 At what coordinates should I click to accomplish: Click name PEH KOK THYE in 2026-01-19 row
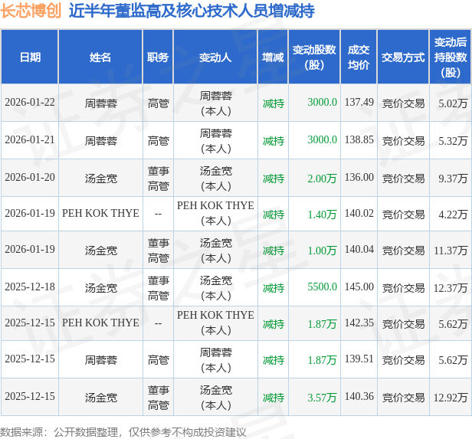100,213
